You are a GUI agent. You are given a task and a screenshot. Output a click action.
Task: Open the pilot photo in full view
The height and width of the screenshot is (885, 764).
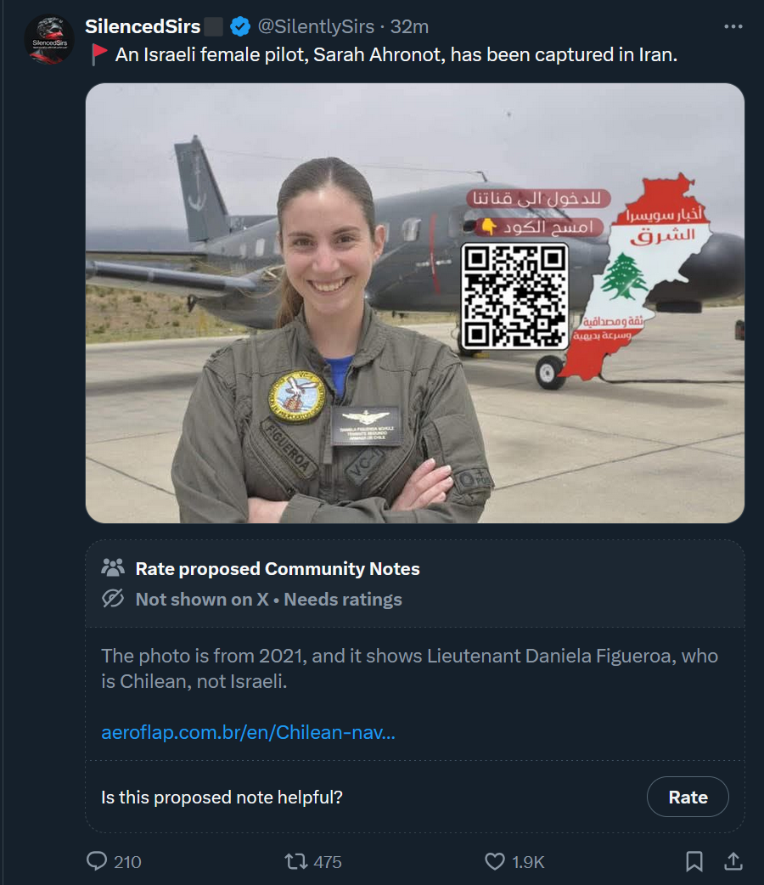[415, 303]
